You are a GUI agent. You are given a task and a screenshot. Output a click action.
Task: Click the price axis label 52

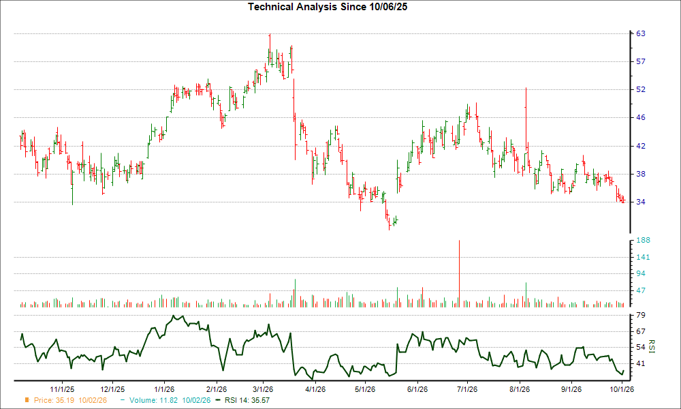point(641,89)
